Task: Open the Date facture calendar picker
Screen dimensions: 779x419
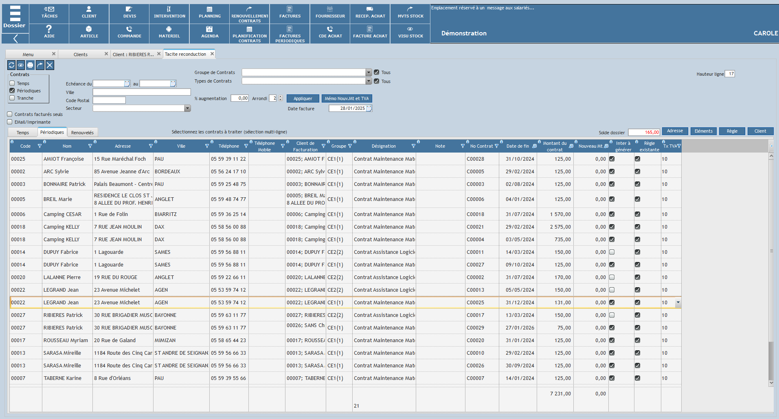Action: coord(369,108)
